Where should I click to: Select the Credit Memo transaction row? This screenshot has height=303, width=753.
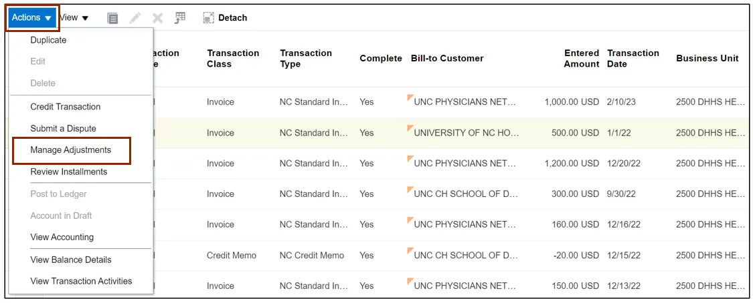pos(232,255)
